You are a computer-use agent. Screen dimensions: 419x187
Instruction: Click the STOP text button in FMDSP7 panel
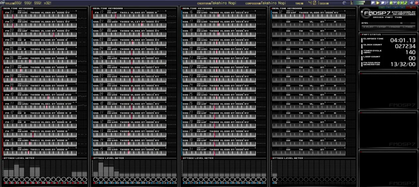381,27
